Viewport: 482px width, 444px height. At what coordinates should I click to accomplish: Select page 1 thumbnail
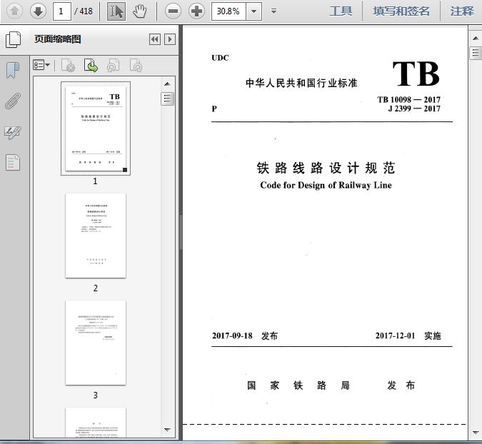96,128
